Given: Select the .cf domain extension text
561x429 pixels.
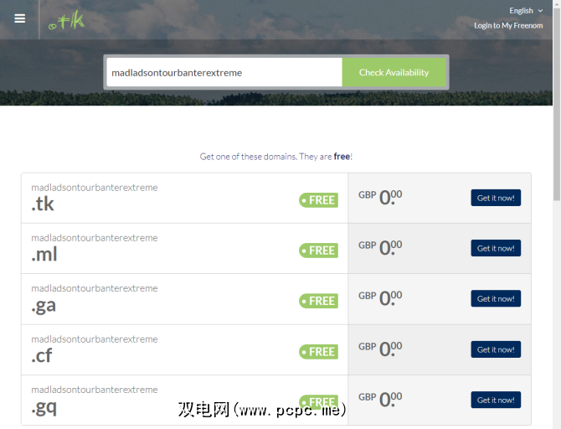Looking at the screenshot, I should [42, 355].
